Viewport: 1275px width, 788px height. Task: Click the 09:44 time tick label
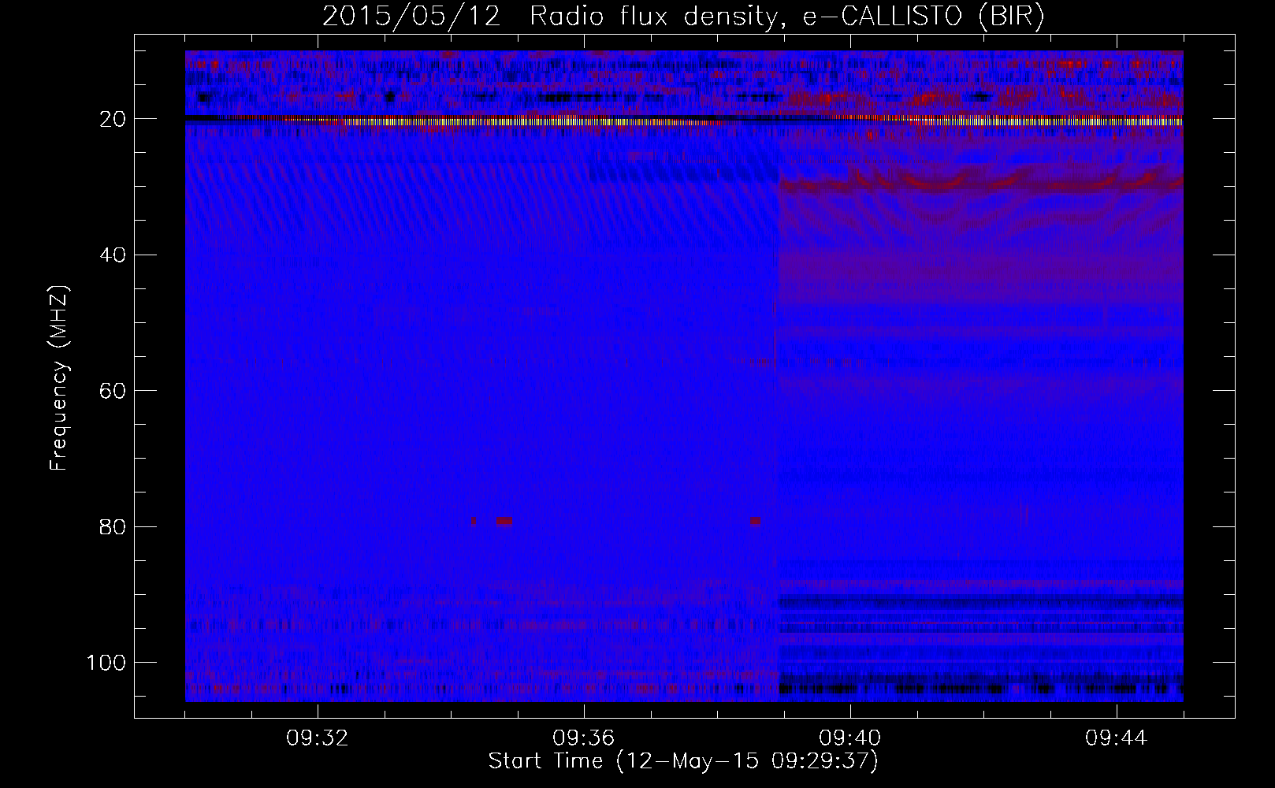point(1117,738)
